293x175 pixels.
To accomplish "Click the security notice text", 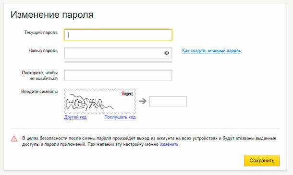I will [149, 141].
